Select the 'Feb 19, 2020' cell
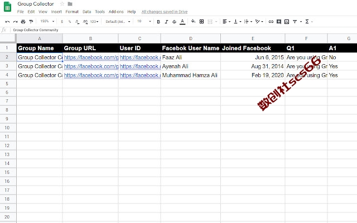 (253, 75)
